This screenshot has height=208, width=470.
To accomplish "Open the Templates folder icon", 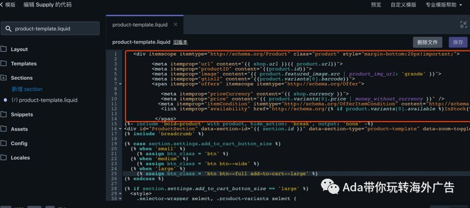I will coord(4,64).
